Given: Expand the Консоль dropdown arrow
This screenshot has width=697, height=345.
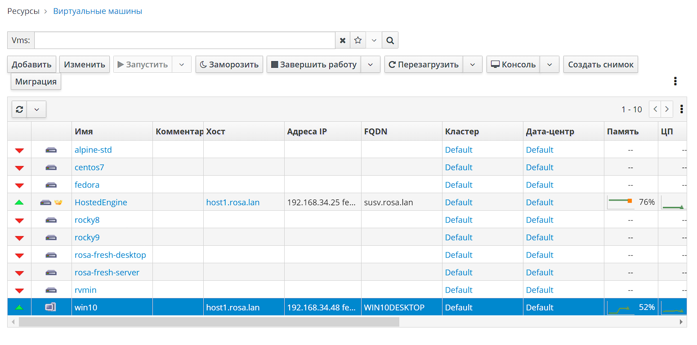Looking at the screenshot, I should [550, 65].
